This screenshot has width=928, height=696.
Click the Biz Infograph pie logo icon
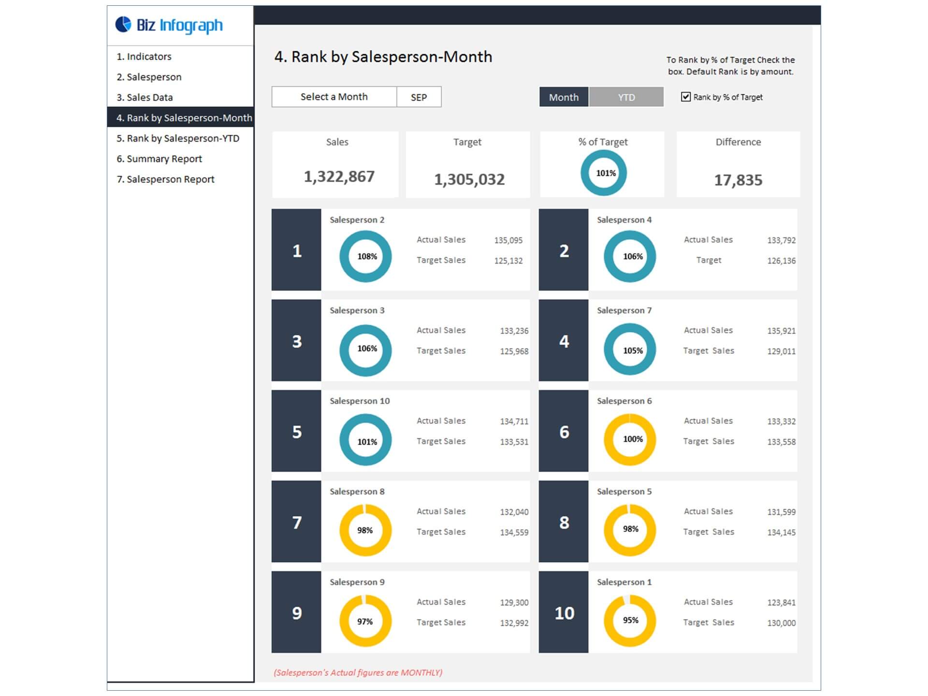click(x=123, y=24)
